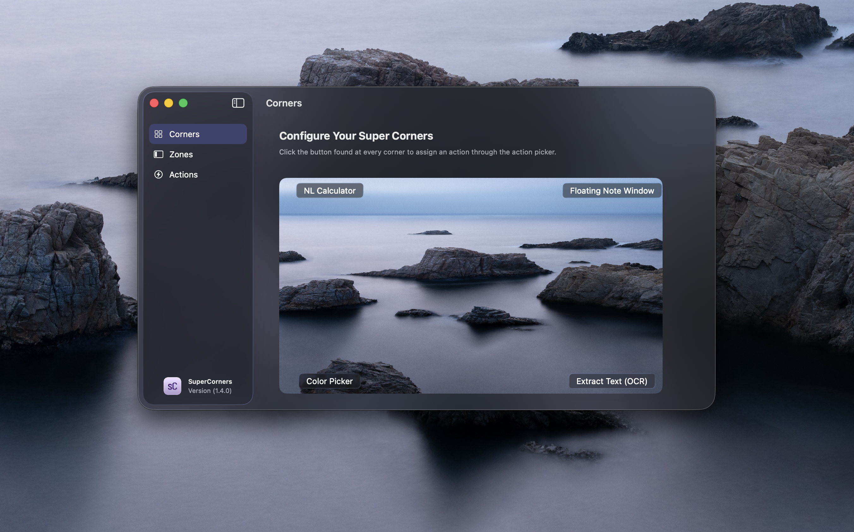The width and height of the screenshot is (854, 532).
Task: Click the Version (1.4.0) text
Action: [x=210, y=390]
